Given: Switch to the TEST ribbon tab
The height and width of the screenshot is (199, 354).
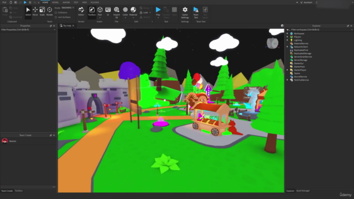Looking at the screenshot, I should point(76,2).
